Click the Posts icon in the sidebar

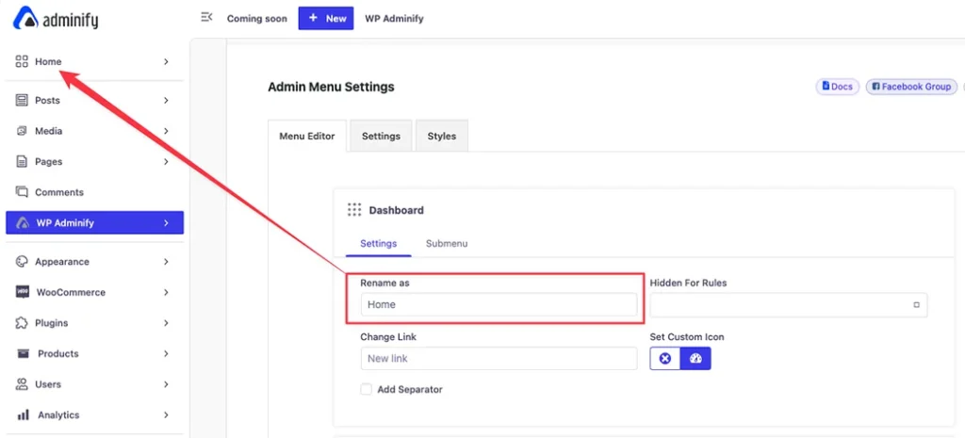(x=23, y=100)
